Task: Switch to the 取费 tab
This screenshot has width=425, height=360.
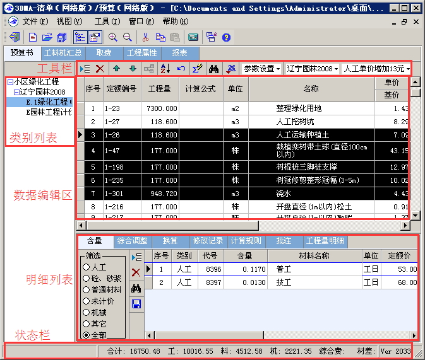Action: coord(104,53)
